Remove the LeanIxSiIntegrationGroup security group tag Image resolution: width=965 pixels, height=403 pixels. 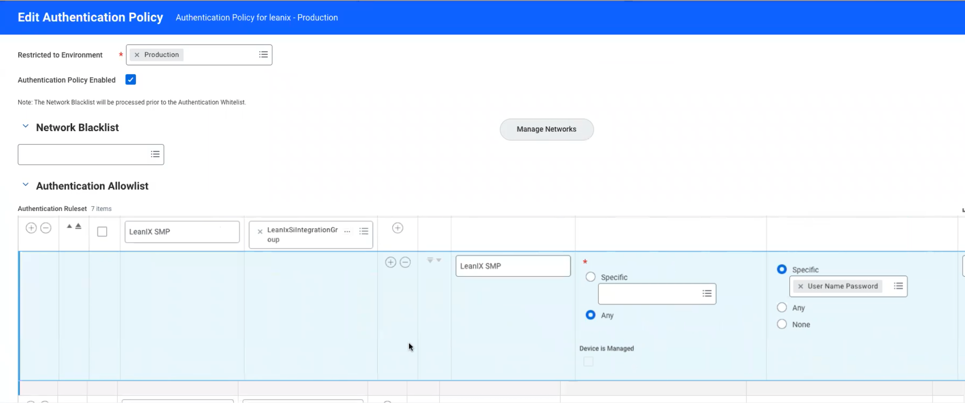(x=260, y=232)
